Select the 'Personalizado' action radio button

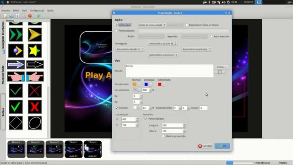(x=116, y=31)
